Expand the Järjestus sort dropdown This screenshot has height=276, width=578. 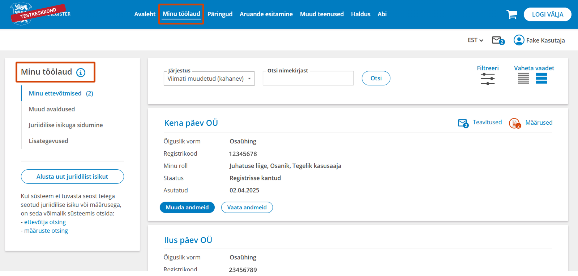(x=209, y=79)
